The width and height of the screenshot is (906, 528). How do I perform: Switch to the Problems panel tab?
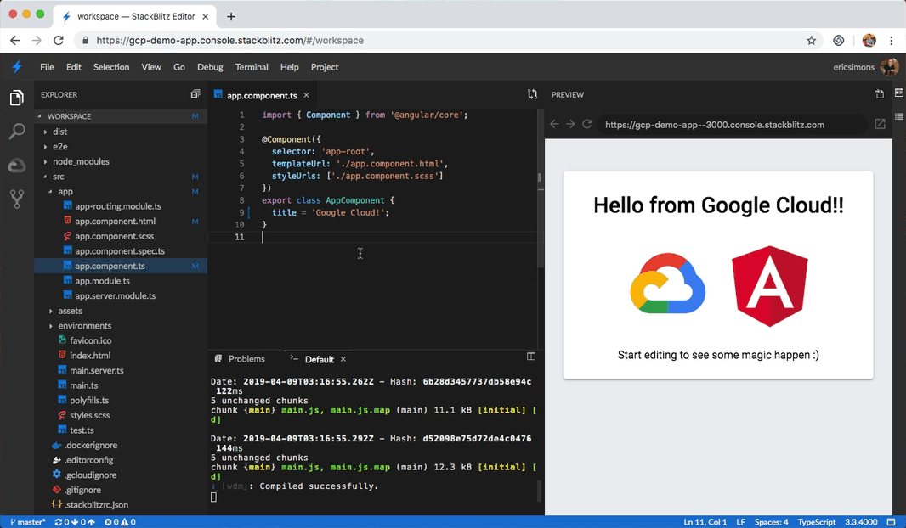(246, 359)
